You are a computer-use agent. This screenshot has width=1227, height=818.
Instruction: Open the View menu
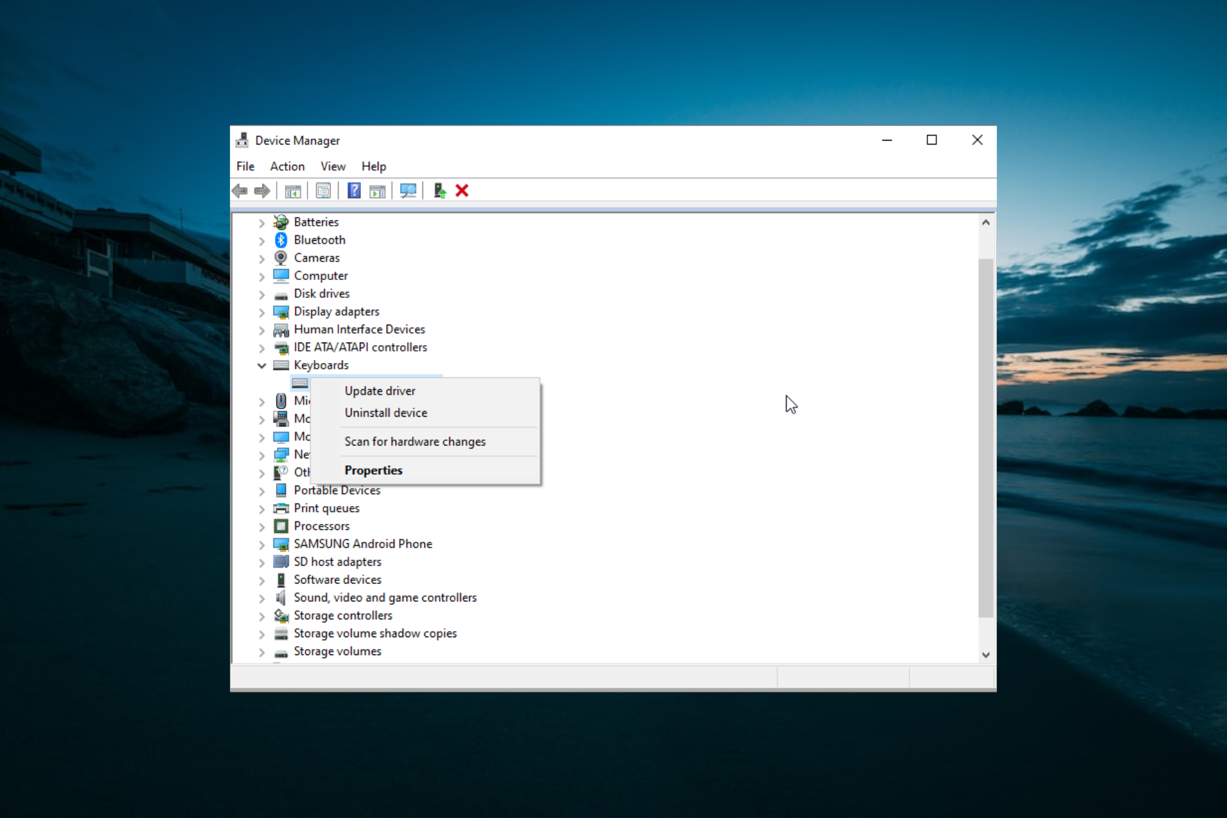[333, 166]
